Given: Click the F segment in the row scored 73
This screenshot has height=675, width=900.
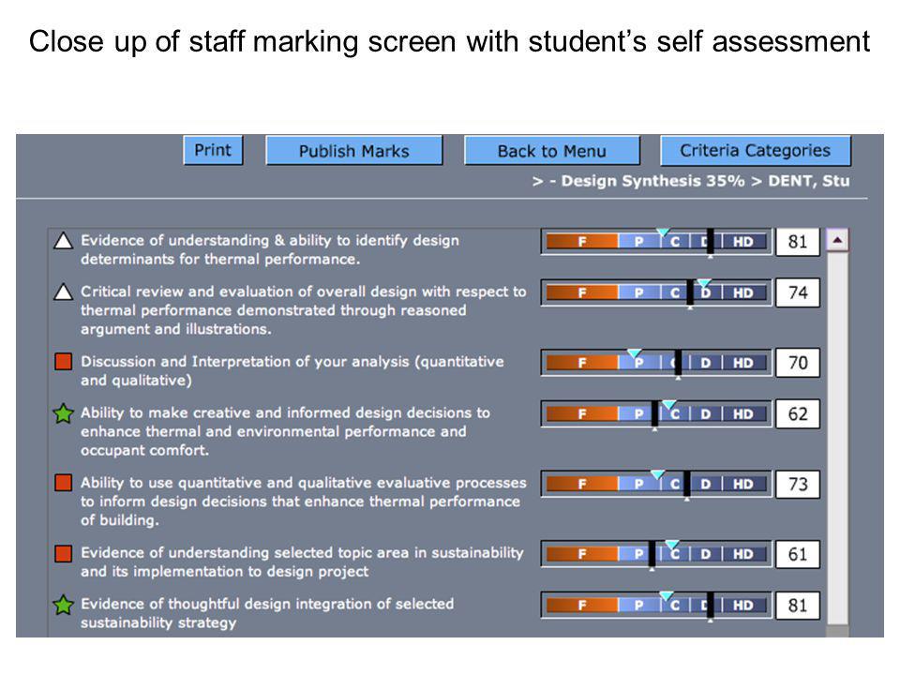Looking at the screenshot, I should (582, 485).
